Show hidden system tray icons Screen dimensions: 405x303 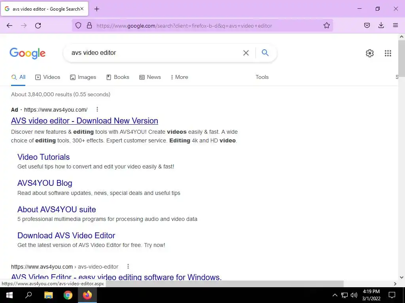click(x=335, y=295)
